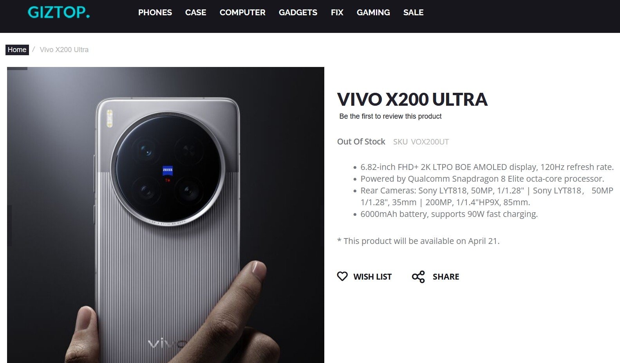Viewport: 620px width, 363px height.
Task: Click the VIVO X200 ULTRA title
Action: [412, 99]
